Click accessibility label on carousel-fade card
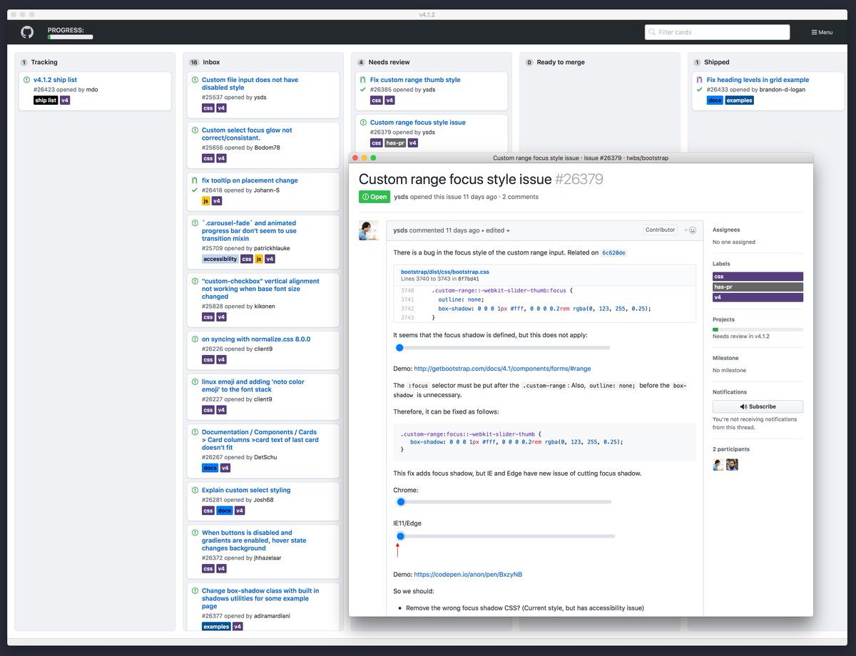856x656 pixels. coord(220,259)
